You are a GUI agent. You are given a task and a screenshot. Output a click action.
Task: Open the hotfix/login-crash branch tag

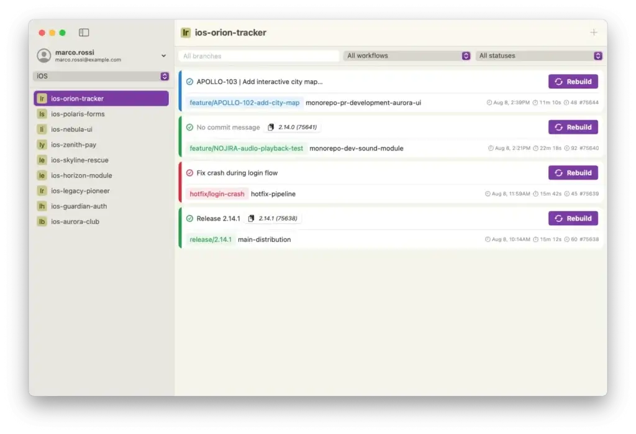point(217,194)
